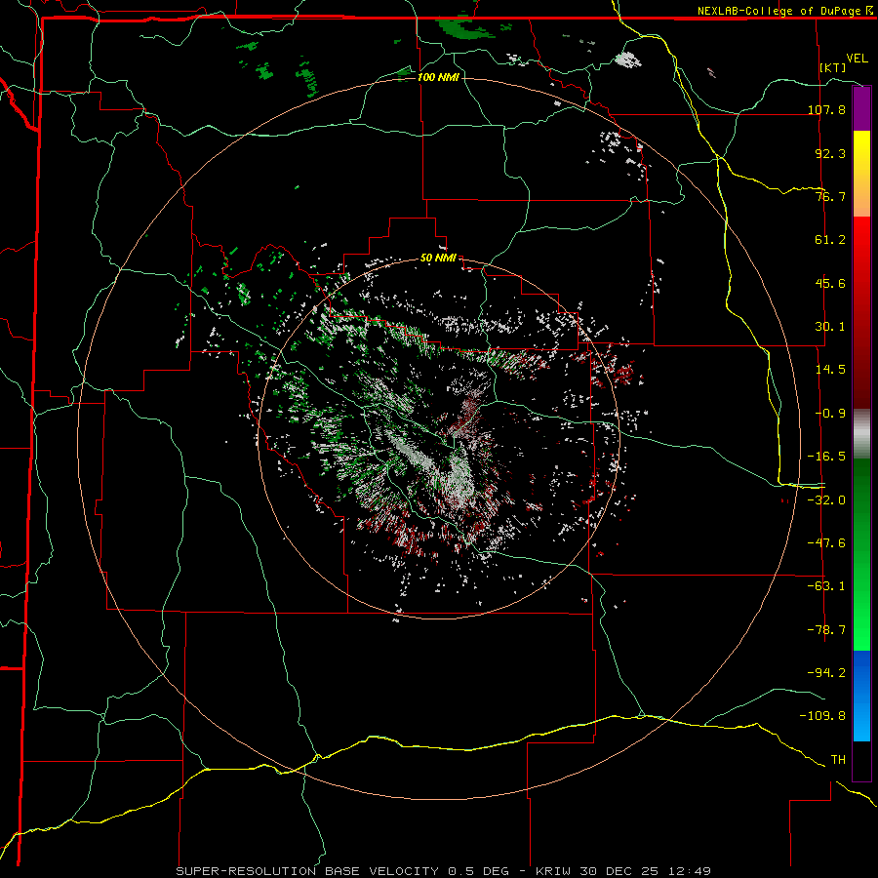
Task: Click the -109.8 velocity scale value
Action: pyautogui.click(x=822, y=716)
